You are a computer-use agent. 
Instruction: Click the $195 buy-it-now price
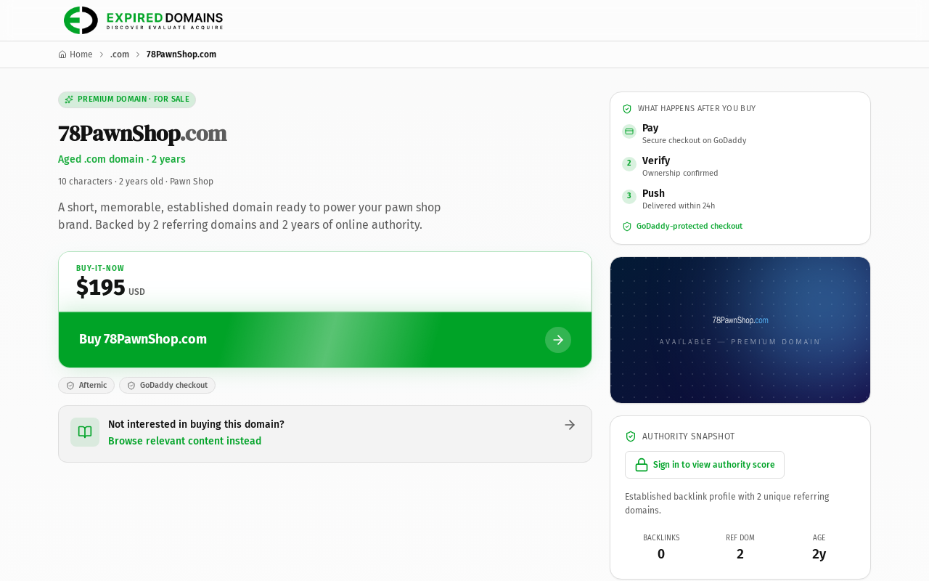[x=101, y=288]
